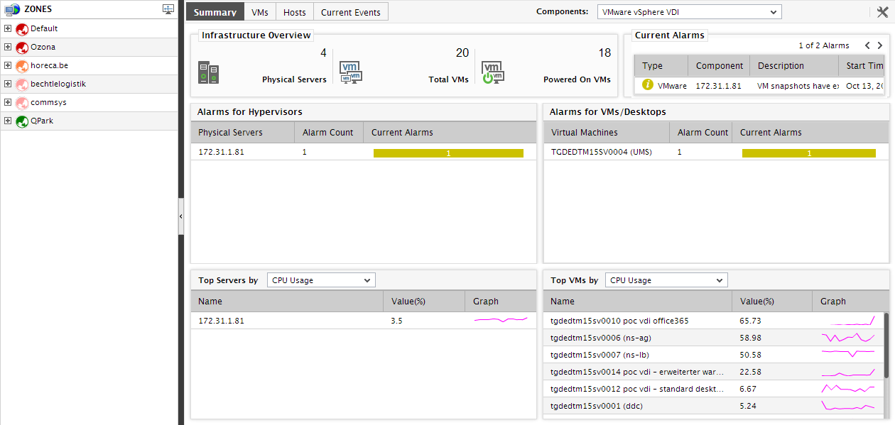895x425 pixels.
Task: Click the alarm info icon for VMware
Action: point(648,85)
